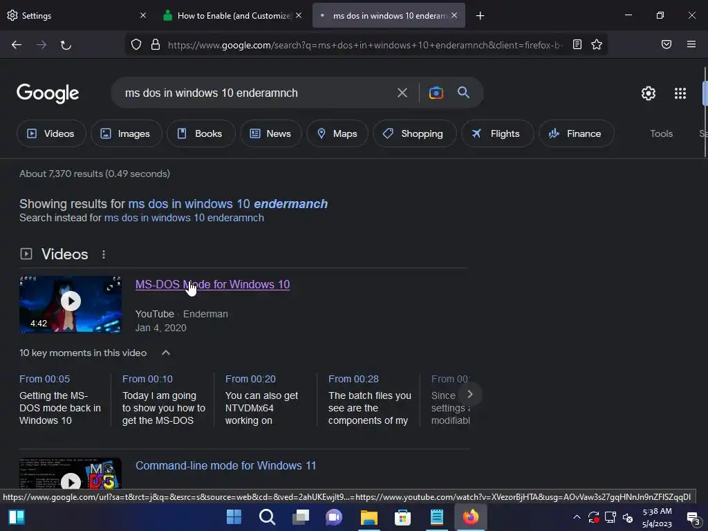Open Microsoft Store from taskbar
This screenshot has width=708, height=531.
pyautogui.click(x=402, y=517)
